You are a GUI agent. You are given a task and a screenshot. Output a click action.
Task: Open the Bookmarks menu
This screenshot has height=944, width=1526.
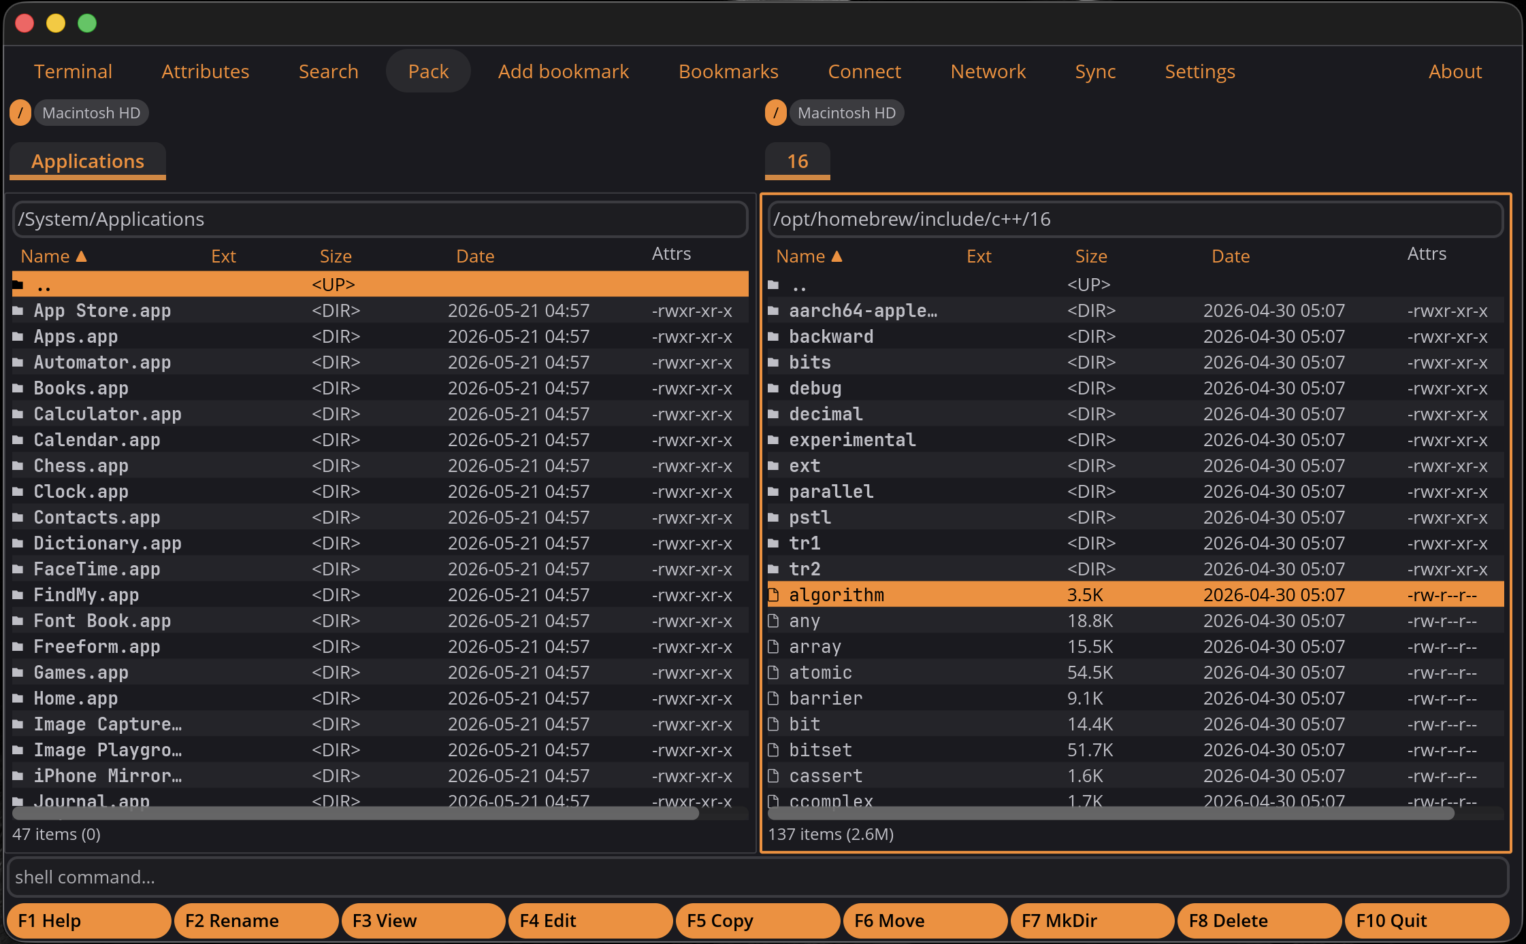coord(728,71)
